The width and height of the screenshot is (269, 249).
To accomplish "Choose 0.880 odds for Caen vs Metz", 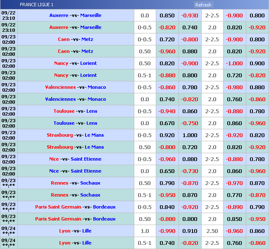I will pyautogui.click(x=190, y=51).
